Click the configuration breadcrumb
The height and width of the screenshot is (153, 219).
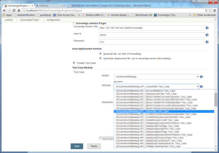[x=53, y=20]
